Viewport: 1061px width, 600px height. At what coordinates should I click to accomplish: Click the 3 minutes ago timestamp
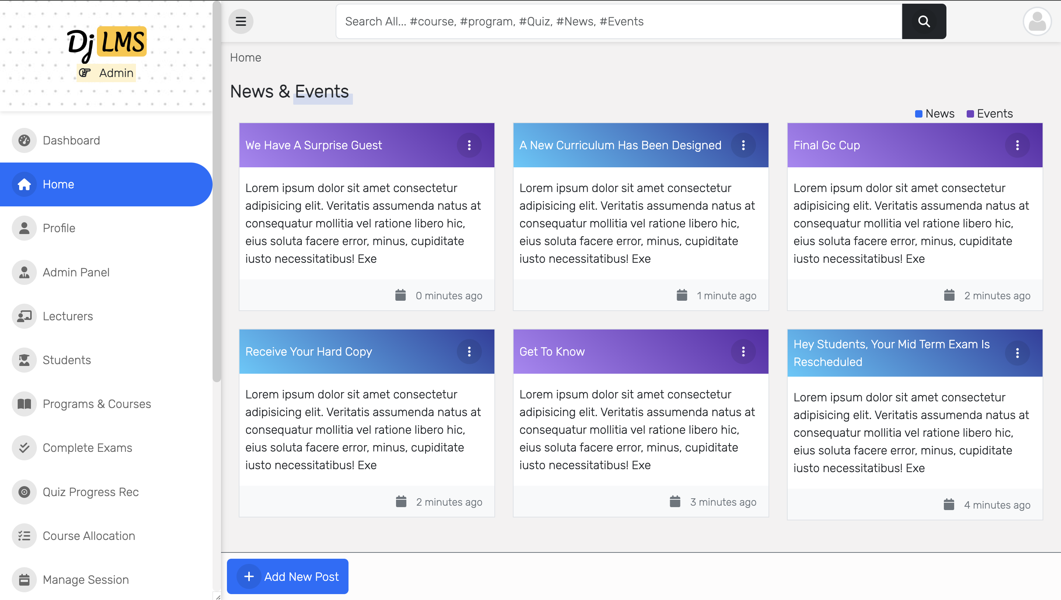[723, 502]
